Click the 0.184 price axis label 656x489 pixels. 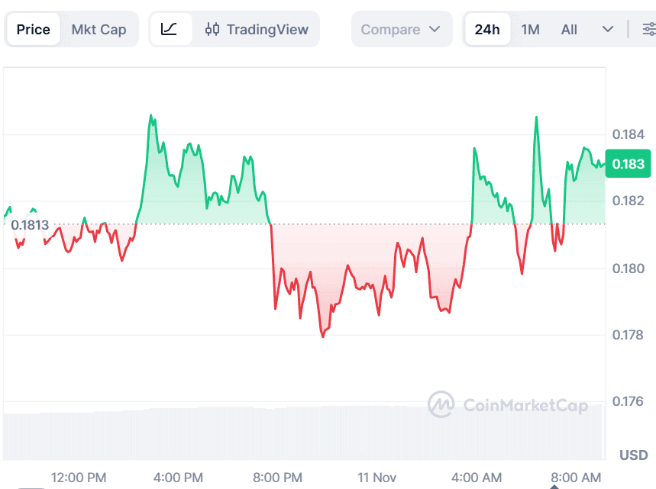[629, 135]
